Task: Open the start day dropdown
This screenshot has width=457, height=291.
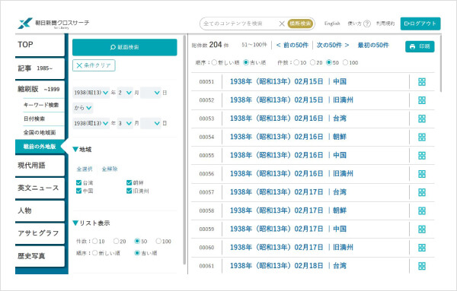Action: tap(150, 93)
